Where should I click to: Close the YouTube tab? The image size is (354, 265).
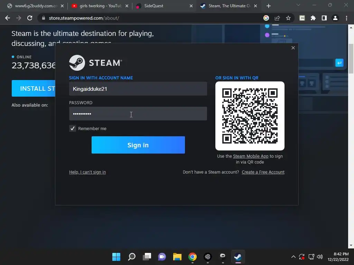127,6
